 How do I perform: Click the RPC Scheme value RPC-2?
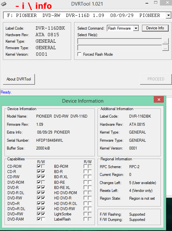click(134, 167)
